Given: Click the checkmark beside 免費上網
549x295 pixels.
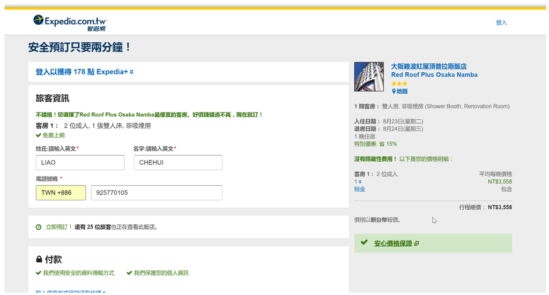Looking at the screenshot, I should pos(38,135).
